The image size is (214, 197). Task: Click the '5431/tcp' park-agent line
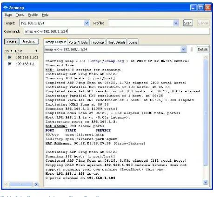(81, 139)
